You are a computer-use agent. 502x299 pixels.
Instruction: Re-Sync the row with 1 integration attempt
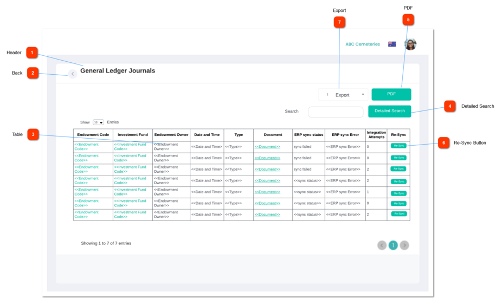tap(398, 193)
